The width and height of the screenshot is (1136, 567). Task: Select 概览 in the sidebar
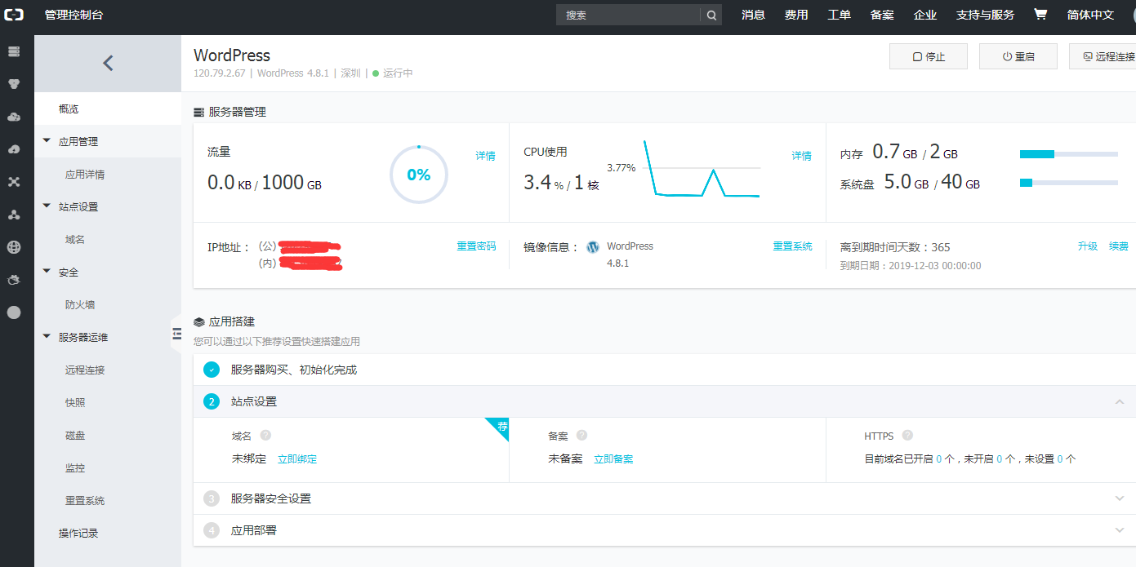pos(108,109)
